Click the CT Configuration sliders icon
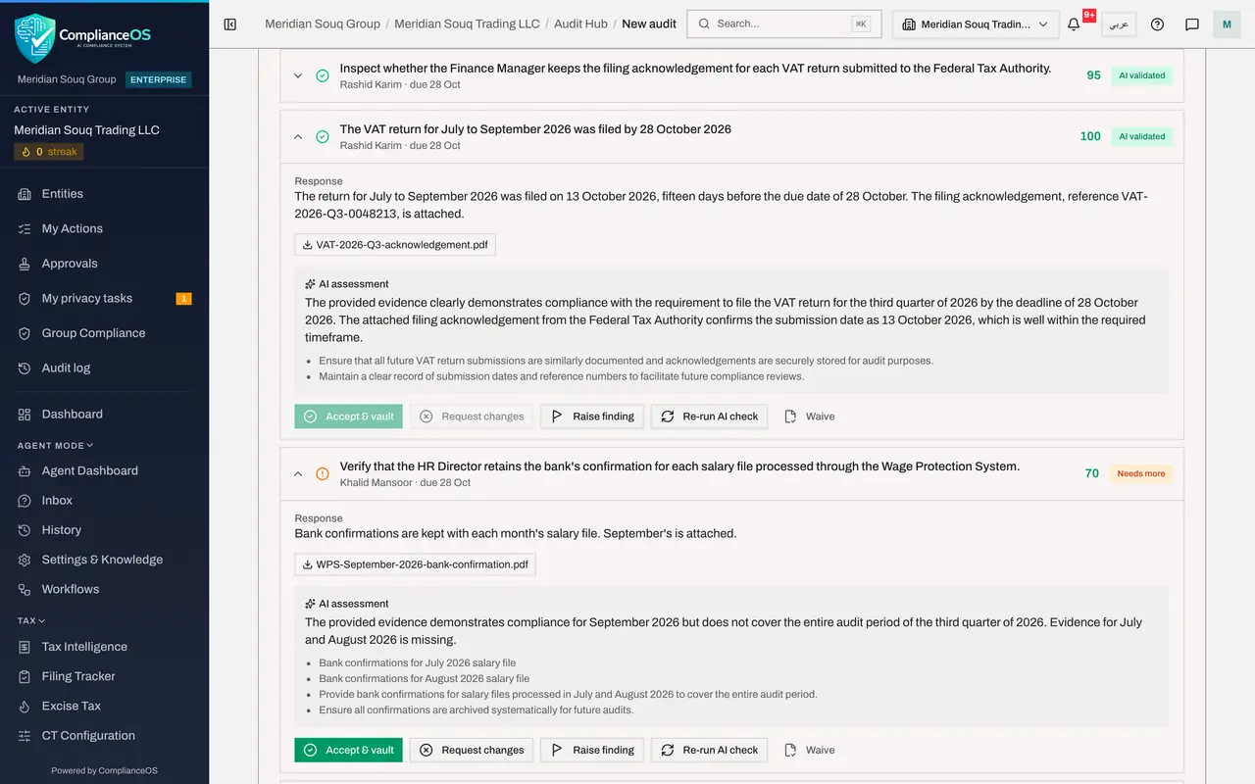Screen dimensions: 1255x784 point(25,736)
